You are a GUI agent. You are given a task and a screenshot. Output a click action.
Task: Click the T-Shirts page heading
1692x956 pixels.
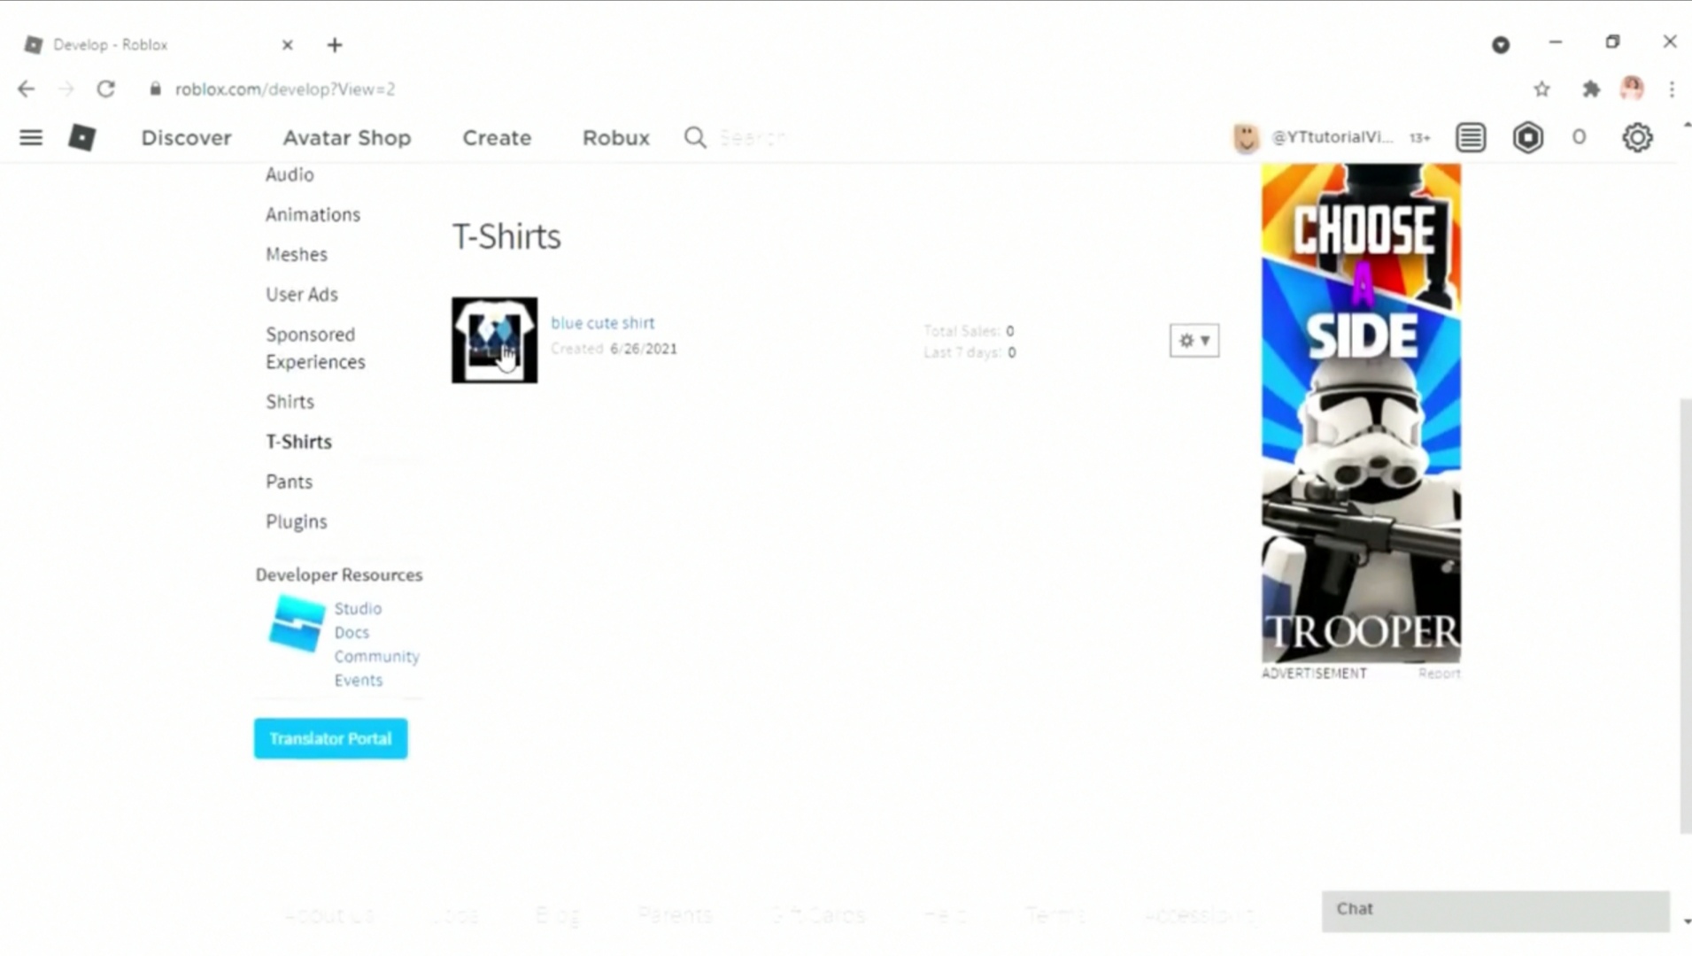(506, 237)
